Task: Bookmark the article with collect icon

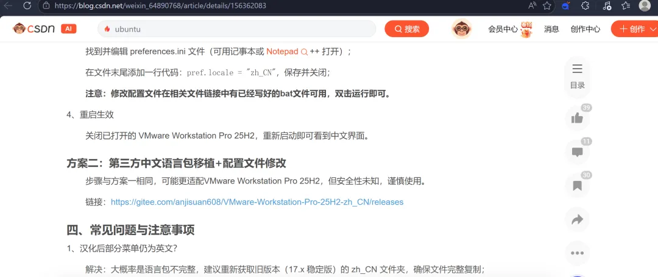Action: [578, 185]
